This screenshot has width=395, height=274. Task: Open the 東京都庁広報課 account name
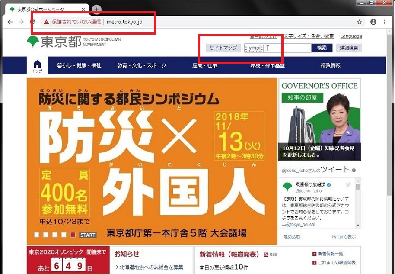(310, 185)
